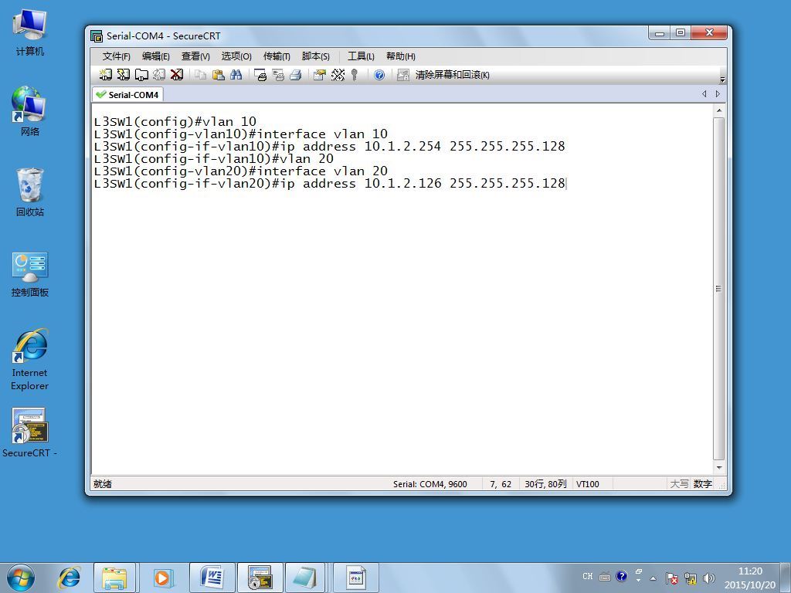Select the SecureCRT desktop shortcut

(30, 432)
